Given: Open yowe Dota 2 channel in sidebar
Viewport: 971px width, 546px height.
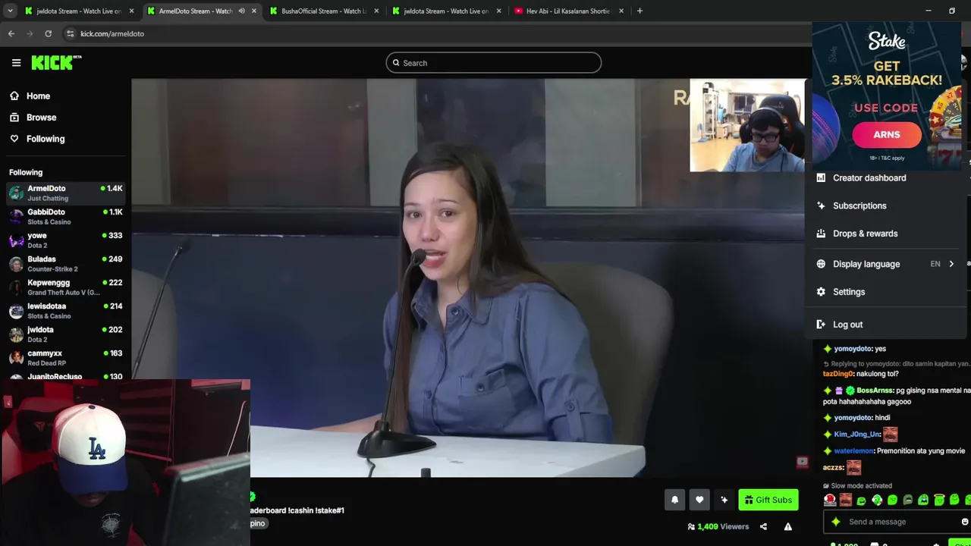Looking at the screenshot, I should click(65, 240).
